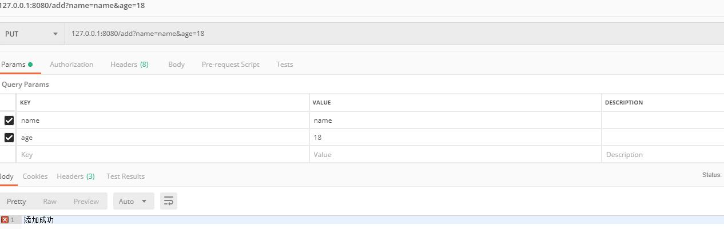Open the Pre-request Script tab
The width and height of the screenshot is (724, 229).
tap(230, 65)
